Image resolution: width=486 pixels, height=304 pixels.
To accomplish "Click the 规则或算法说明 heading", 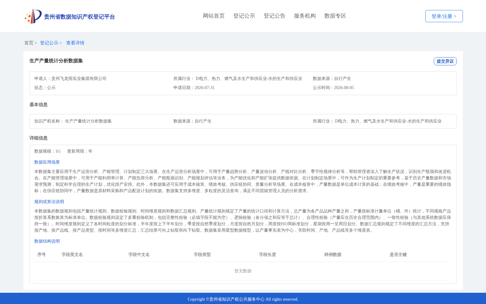I will pos(49,202).
